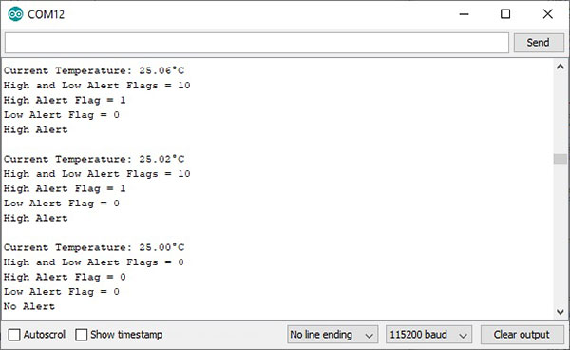Click the Arduino logo in title bar

(x=15, y=14)
